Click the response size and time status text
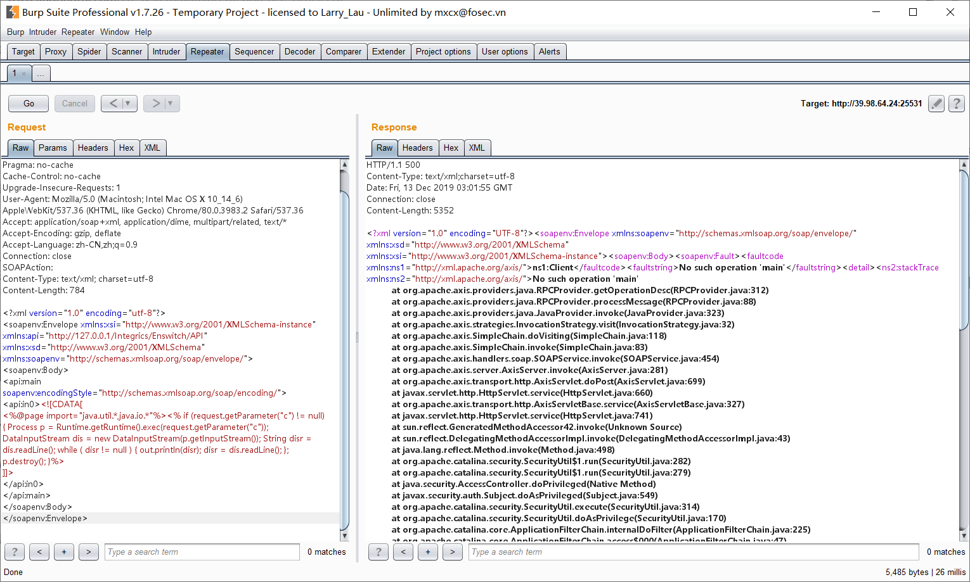The width and height of the screenshot is (970, 582). point(926,572)
